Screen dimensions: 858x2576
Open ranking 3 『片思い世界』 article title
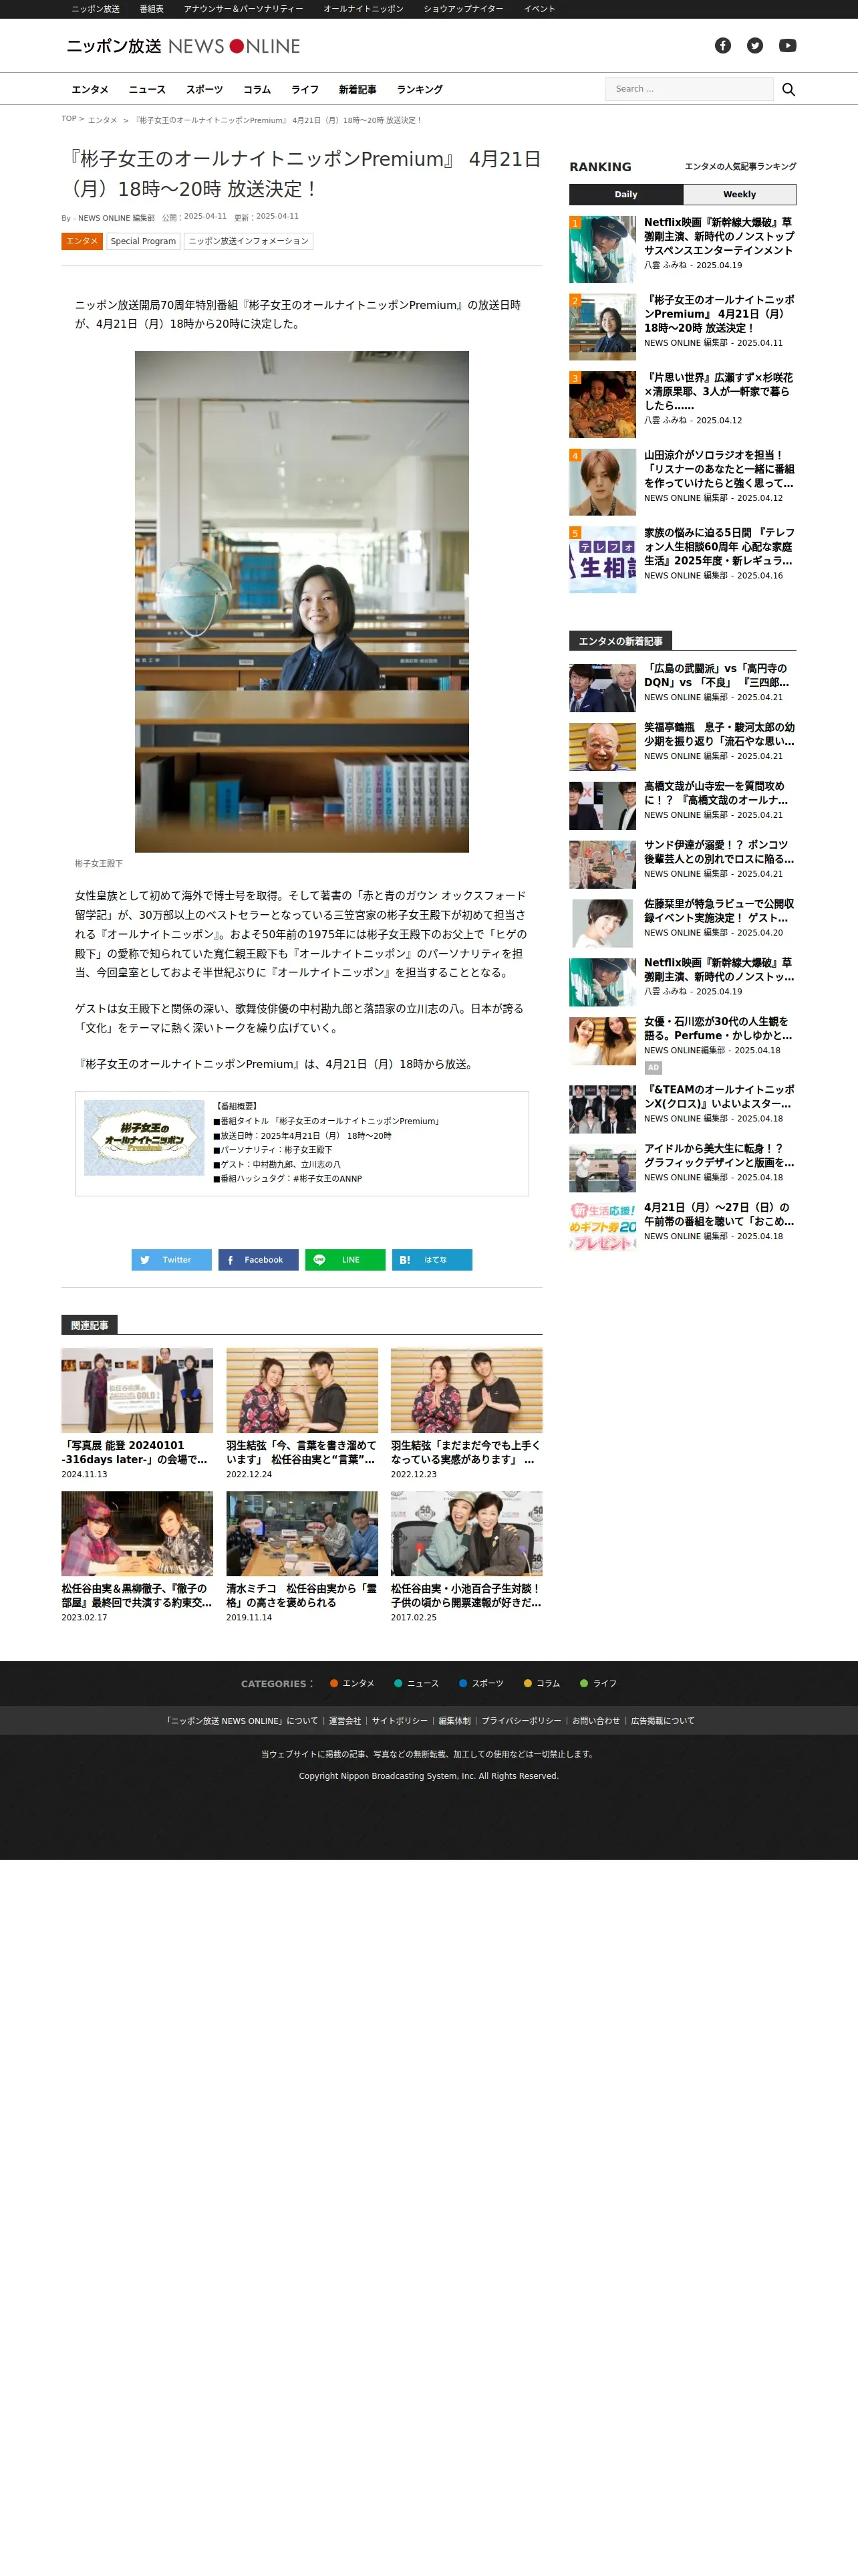coord(719,391)
